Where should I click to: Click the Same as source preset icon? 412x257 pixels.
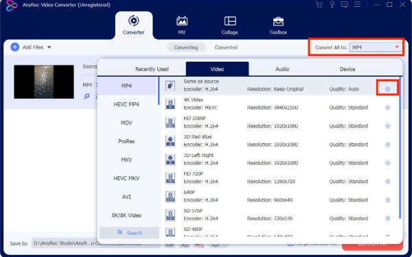[170, 86]
